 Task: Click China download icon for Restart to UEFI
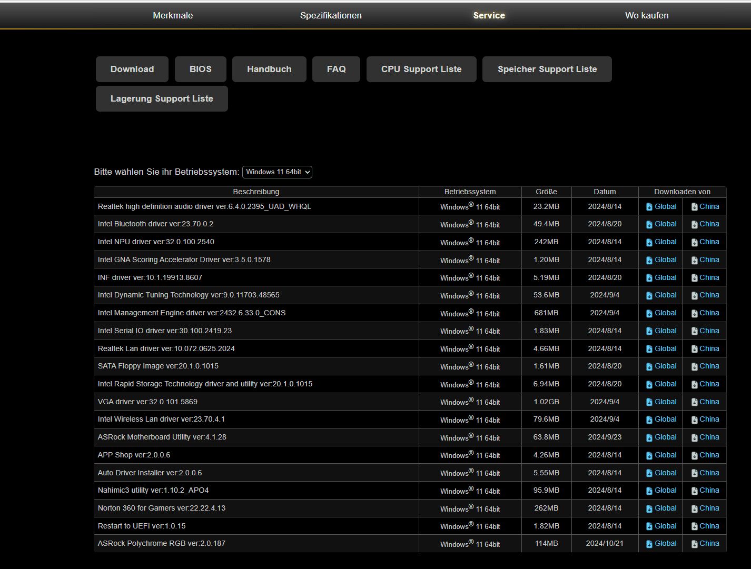tap(695, 526)
